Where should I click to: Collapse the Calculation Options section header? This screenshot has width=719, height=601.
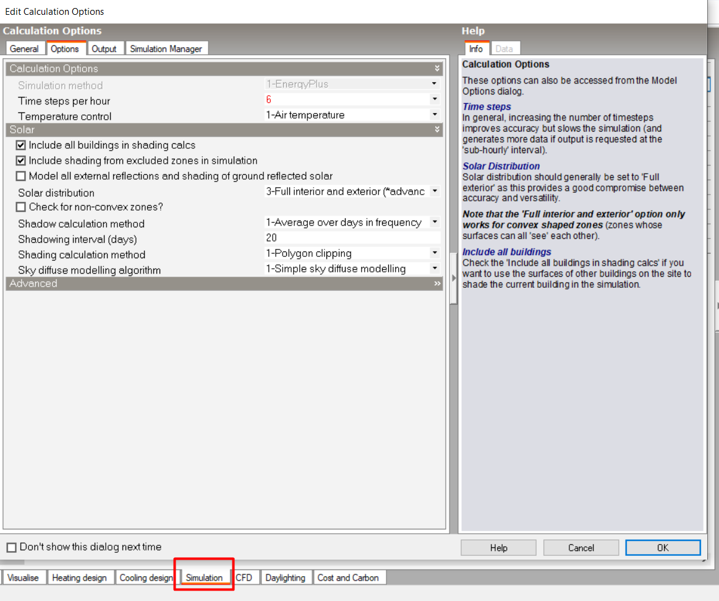(x=224, y=69)
